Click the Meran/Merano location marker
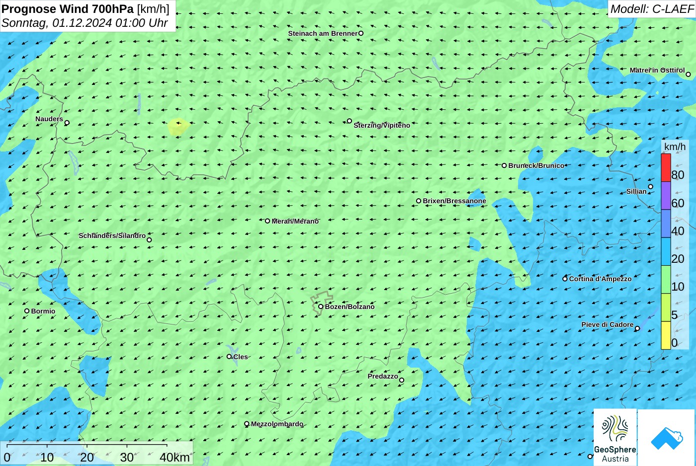 click(267, 221)
